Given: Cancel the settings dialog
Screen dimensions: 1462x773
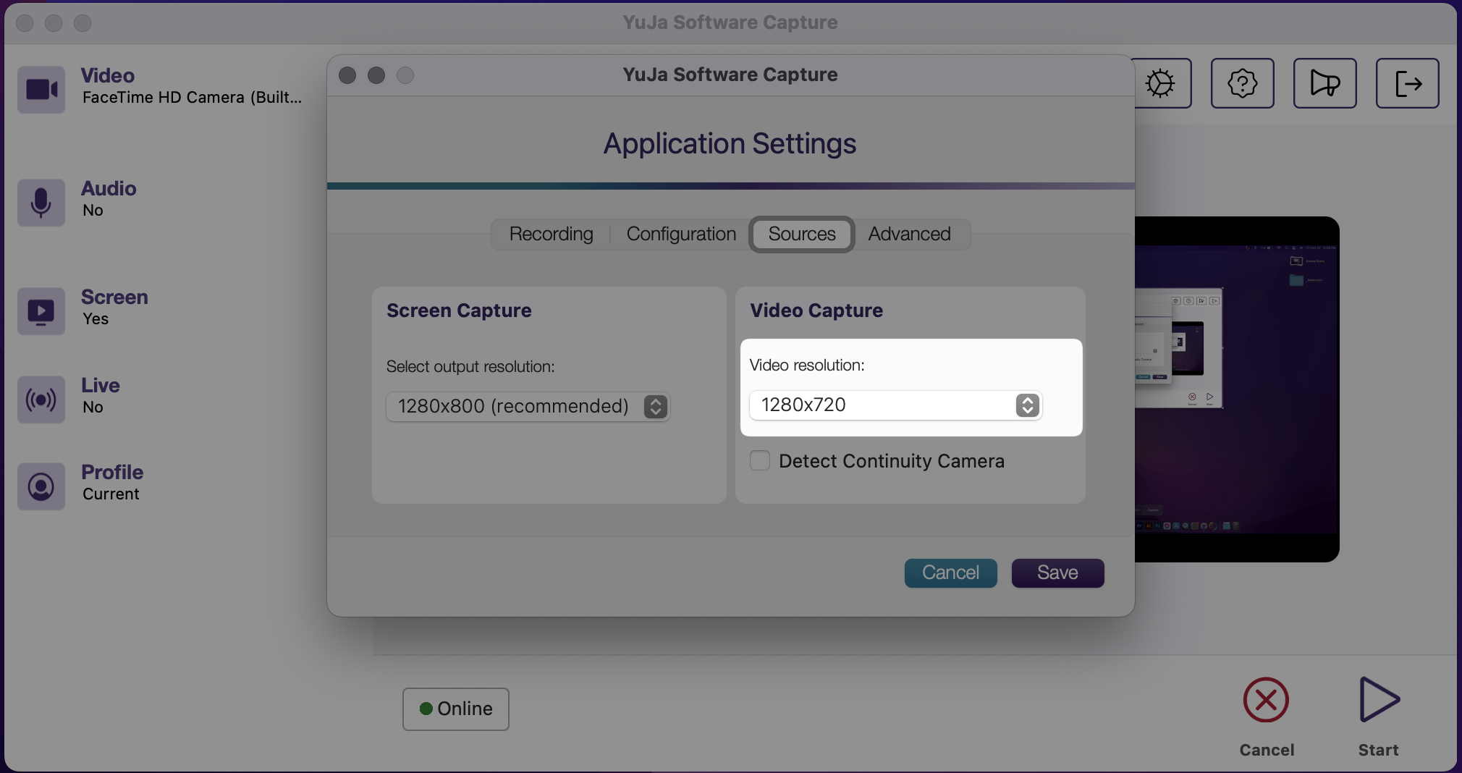Looking at the screenshot, I should [950, 573].
